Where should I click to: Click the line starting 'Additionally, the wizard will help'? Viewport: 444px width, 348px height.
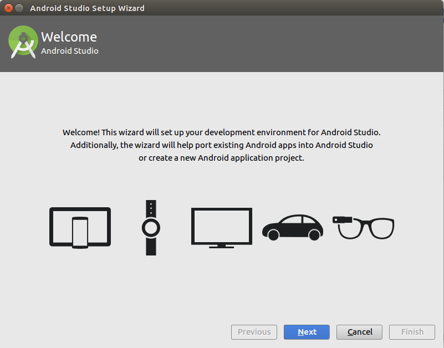click(x=221, y=145)
